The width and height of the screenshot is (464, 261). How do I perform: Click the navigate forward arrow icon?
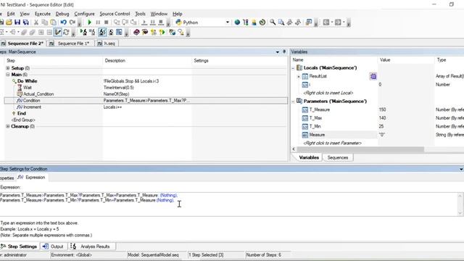pos(338,22)
